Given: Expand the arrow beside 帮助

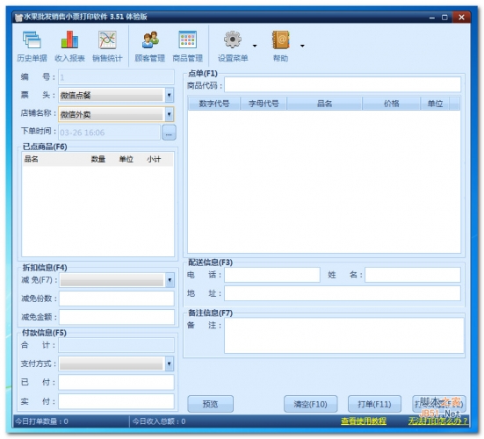Looking at the screenshot, I should point(302,46).
